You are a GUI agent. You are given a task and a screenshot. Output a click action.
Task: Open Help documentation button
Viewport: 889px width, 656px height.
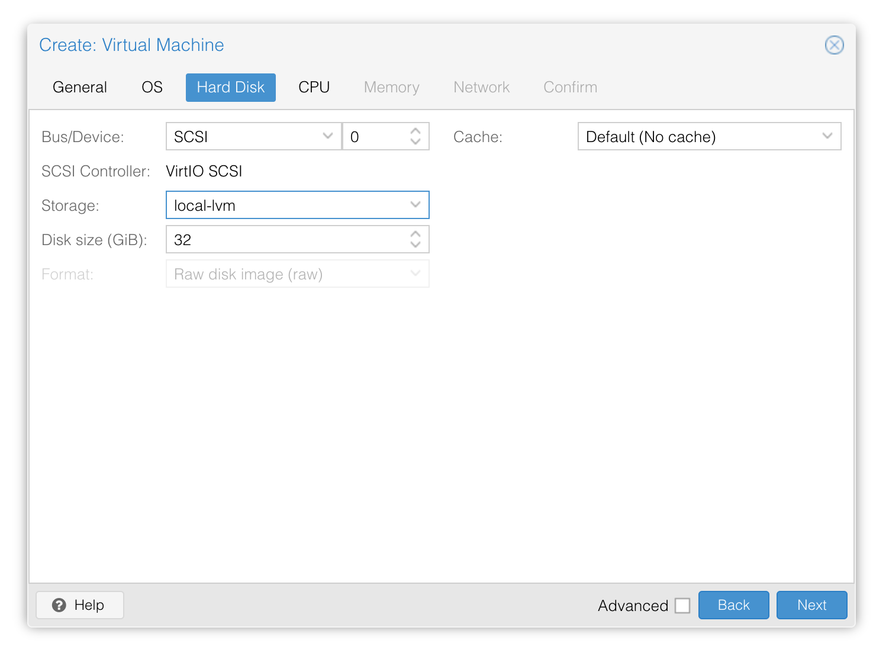coord(80,605)
